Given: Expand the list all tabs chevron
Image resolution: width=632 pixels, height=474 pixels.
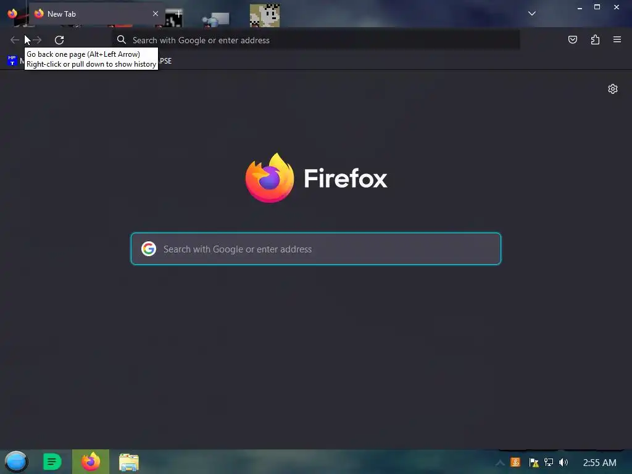Looking at the screenshot, I should point(531,14).
